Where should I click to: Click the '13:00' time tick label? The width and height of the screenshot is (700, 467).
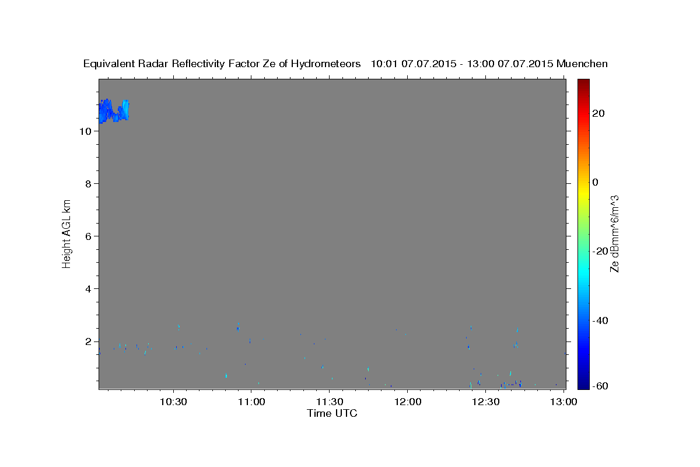click(x=564, y=402)
